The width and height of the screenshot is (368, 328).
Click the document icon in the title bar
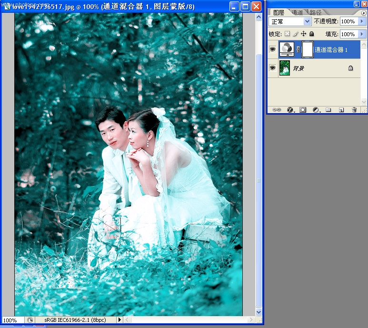click(x=7, y=7)
